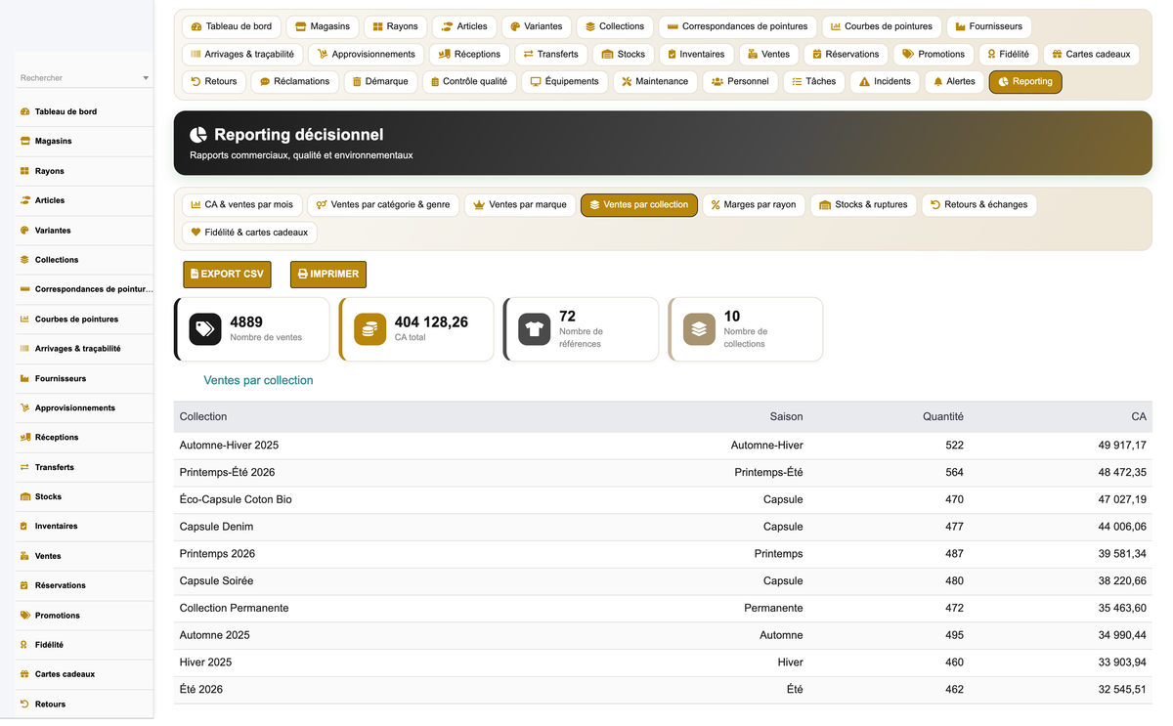The width and height of the screenshot is (1173, 726).
Task: Open Contrôle qualité in top navigation
Action: (x=468, y=82)
